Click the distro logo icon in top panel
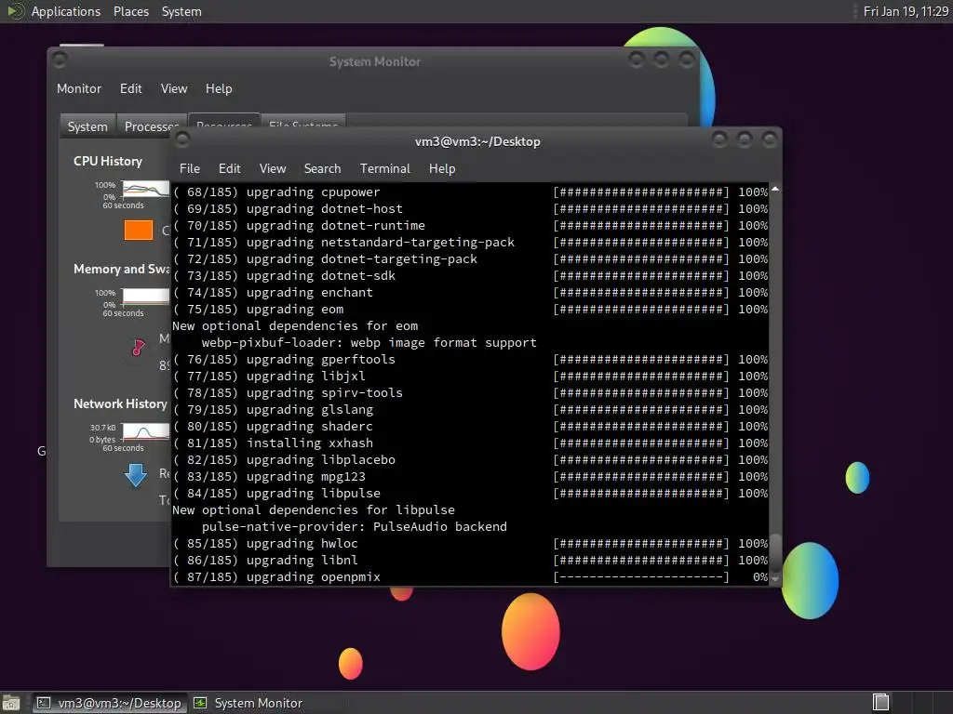This screenshot has height=714, width=953. click(x=16, y=11)
